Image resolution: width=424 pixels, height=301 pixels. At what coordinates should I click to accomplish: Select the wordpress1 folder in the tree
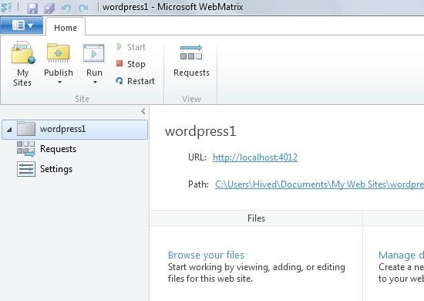(x=75, y=130)
